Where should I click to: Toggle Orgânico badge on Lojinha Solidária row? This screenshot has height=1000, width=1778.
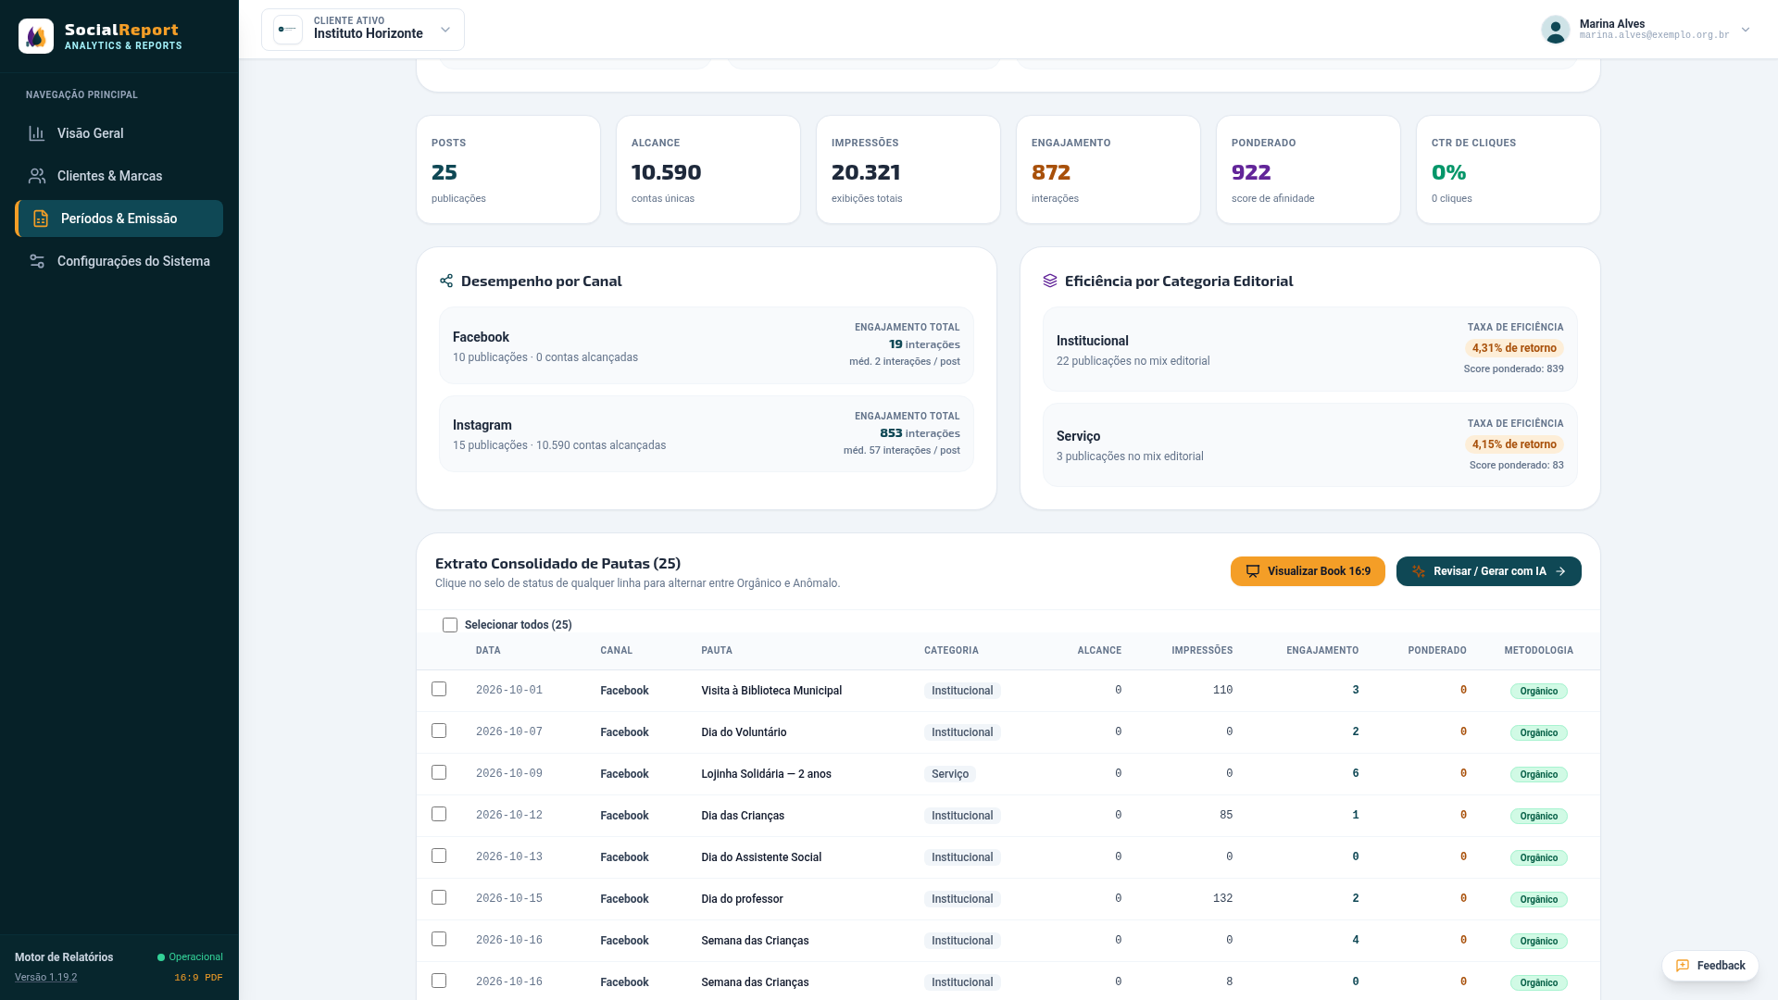click(1538, 774)
